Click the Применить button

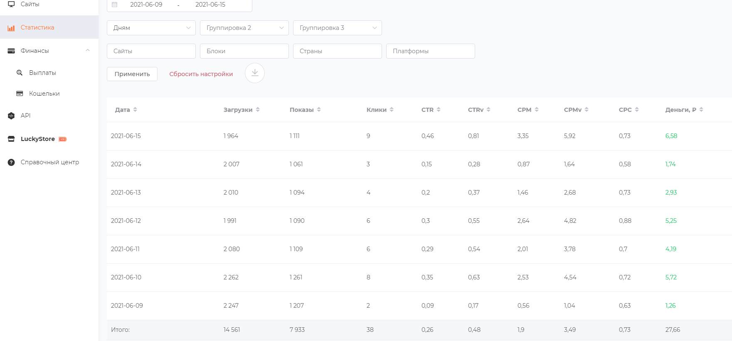coord(132,74)
